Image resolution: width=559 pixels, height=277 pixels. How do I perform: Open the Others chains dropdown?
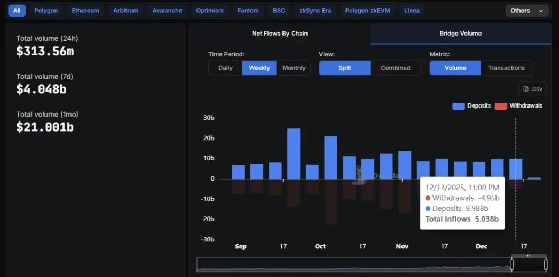[x=527, y=11]
